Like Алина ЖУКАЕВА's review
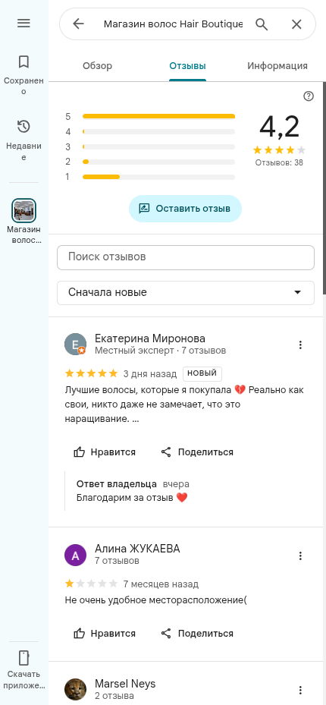Viewport: 326px width, 705px height. pyautogui.click(x=105, y=634)
